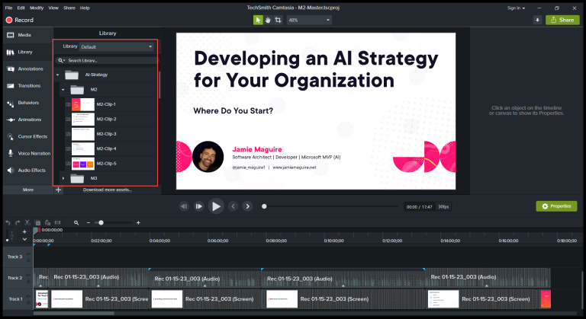Open the Edit menu
The image size is (586, 319).
point(21,8)
